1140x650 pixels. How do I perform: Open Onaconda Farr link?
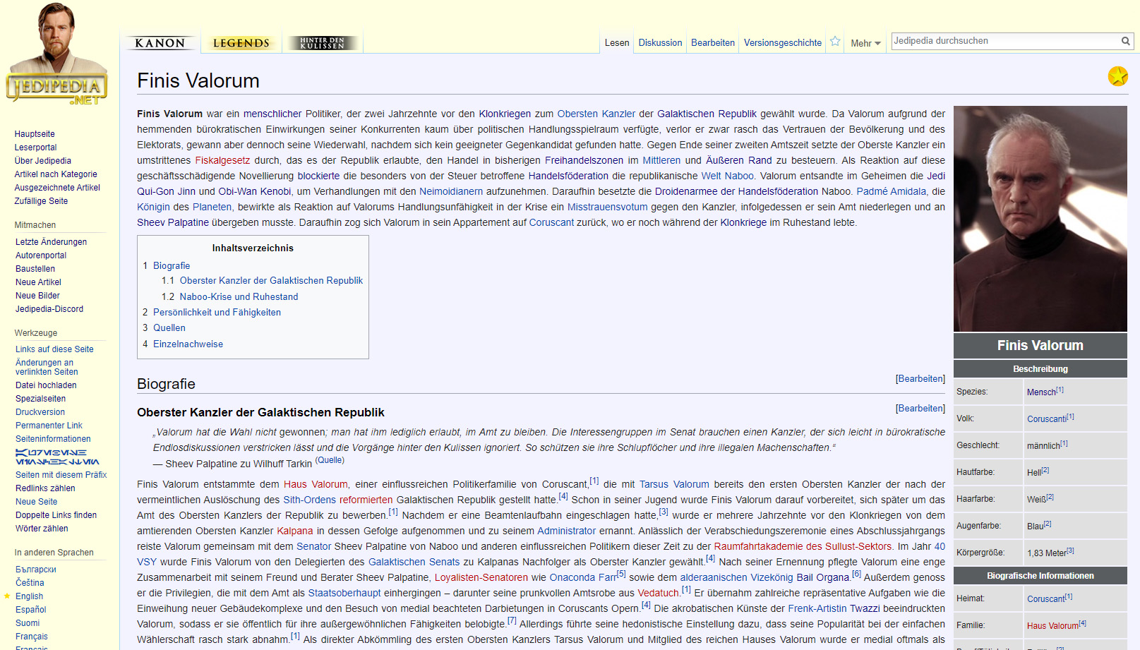click(582, 577)
